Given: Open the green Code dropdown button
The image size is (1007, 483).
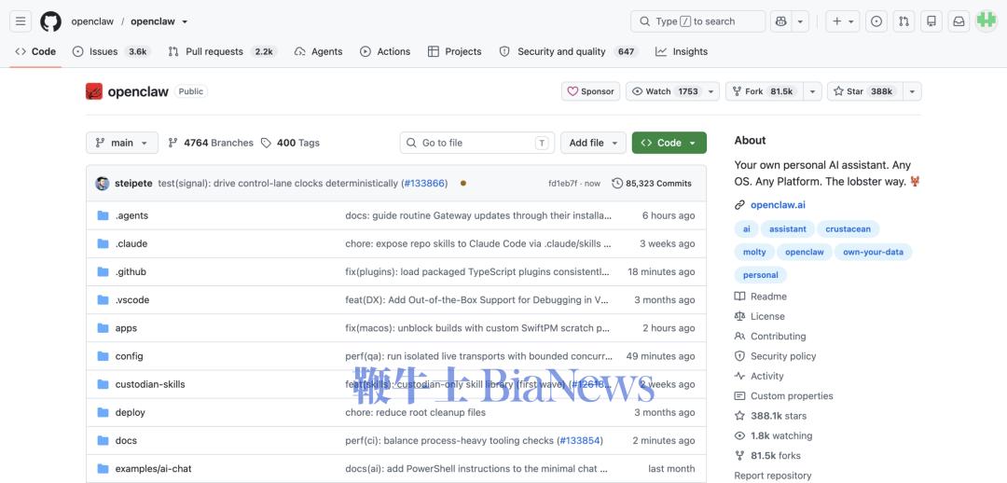Looking at the screenshot, I should (669, 143).
